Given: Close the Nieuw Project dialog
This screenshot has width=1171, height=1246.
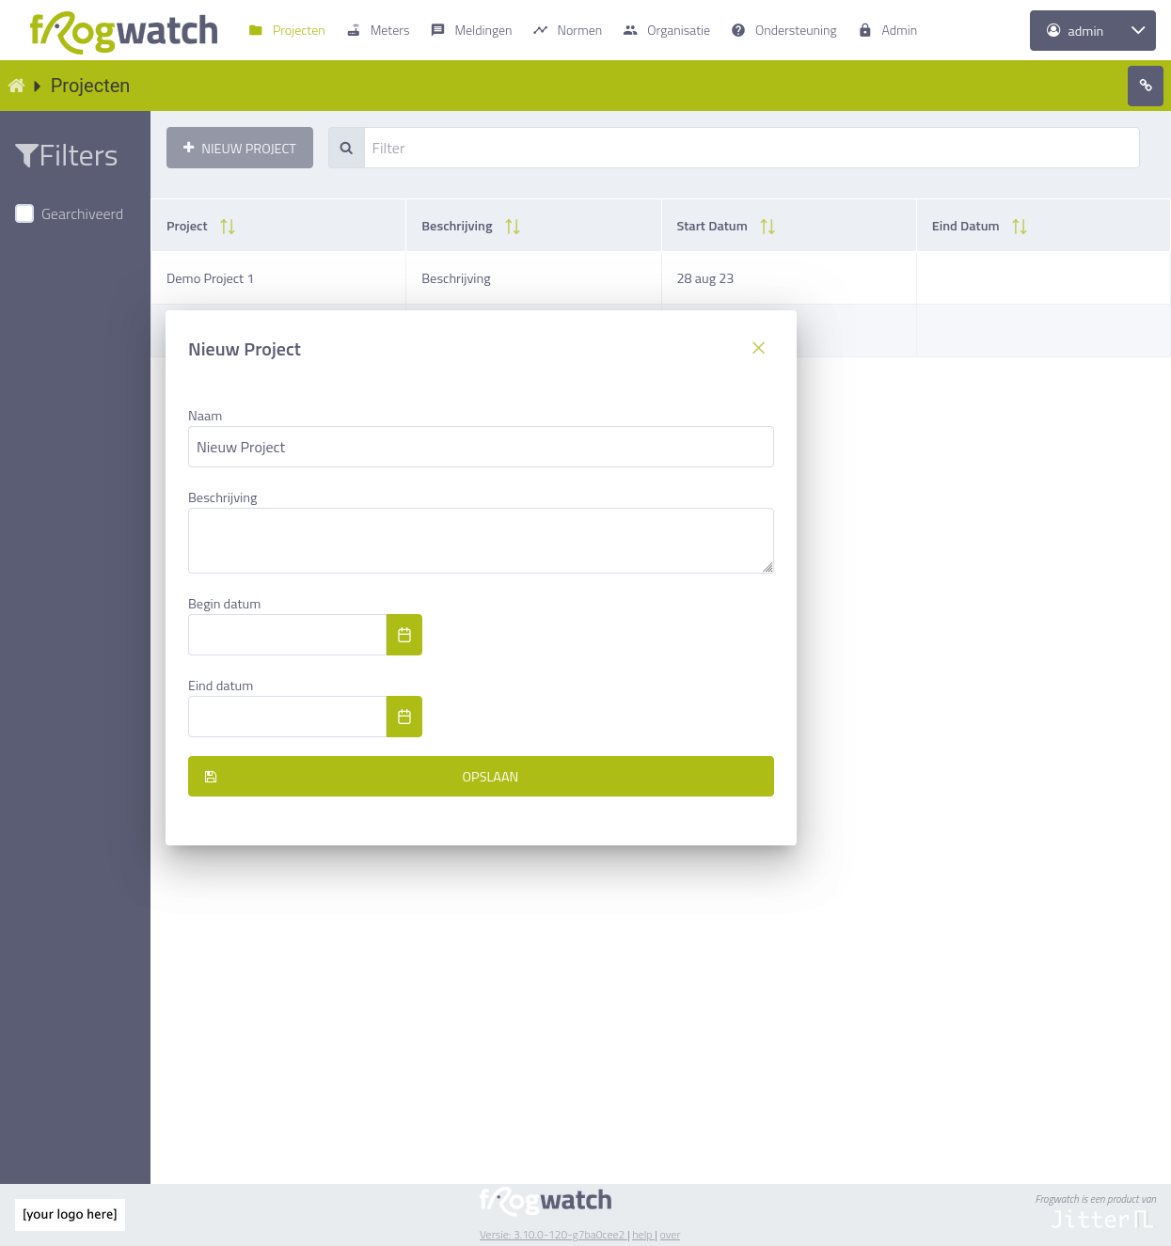Looking at the screenshot, I should [x=758, y=348].
